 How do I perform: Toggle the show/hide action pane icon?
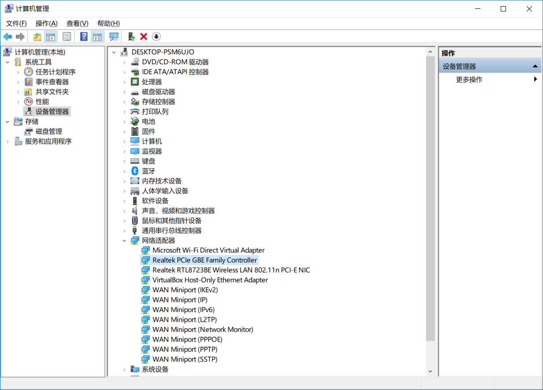tap(97, 37)
